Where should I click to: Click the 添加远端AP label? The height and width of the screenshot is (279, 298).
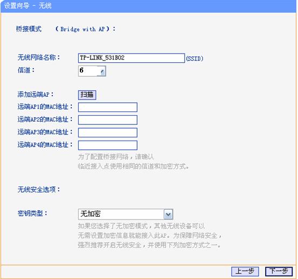(x=36, y=95)
